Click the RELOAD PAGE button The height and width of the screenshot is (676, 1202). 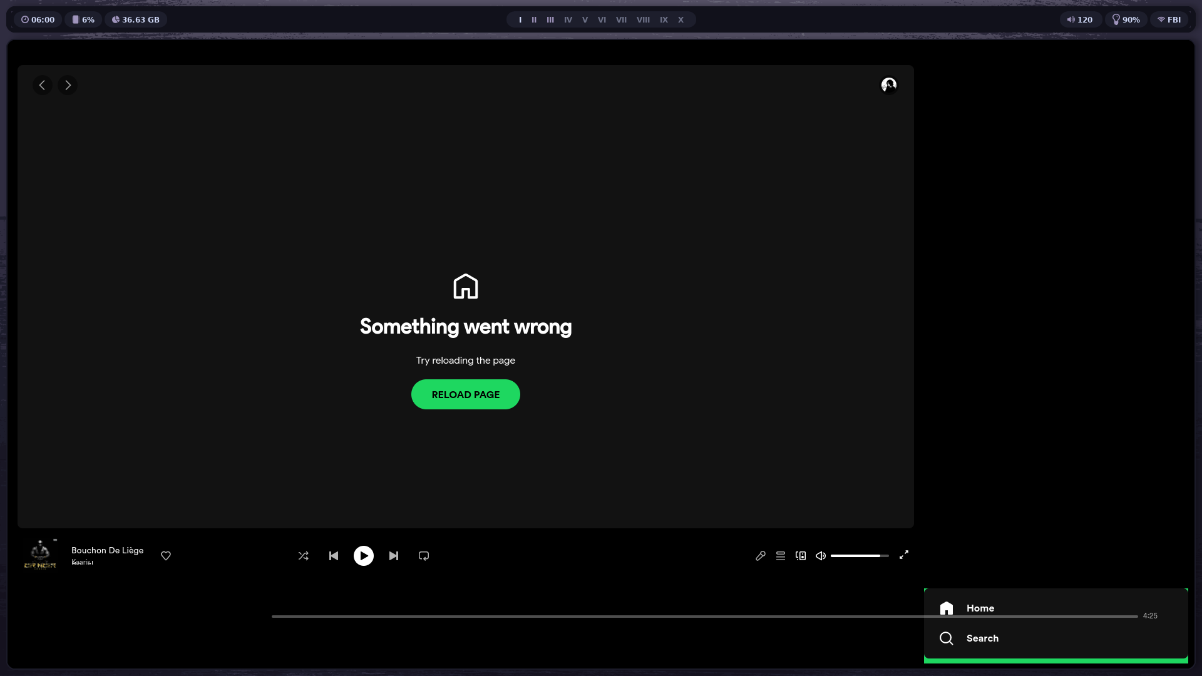click(466, 394)
